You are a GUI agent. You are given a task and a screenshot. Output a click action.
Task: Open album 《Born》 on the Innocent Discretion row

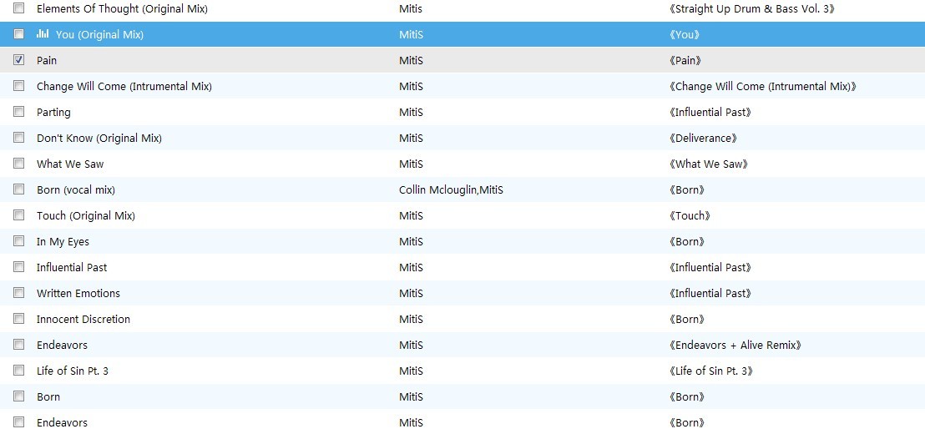(687, 320)
